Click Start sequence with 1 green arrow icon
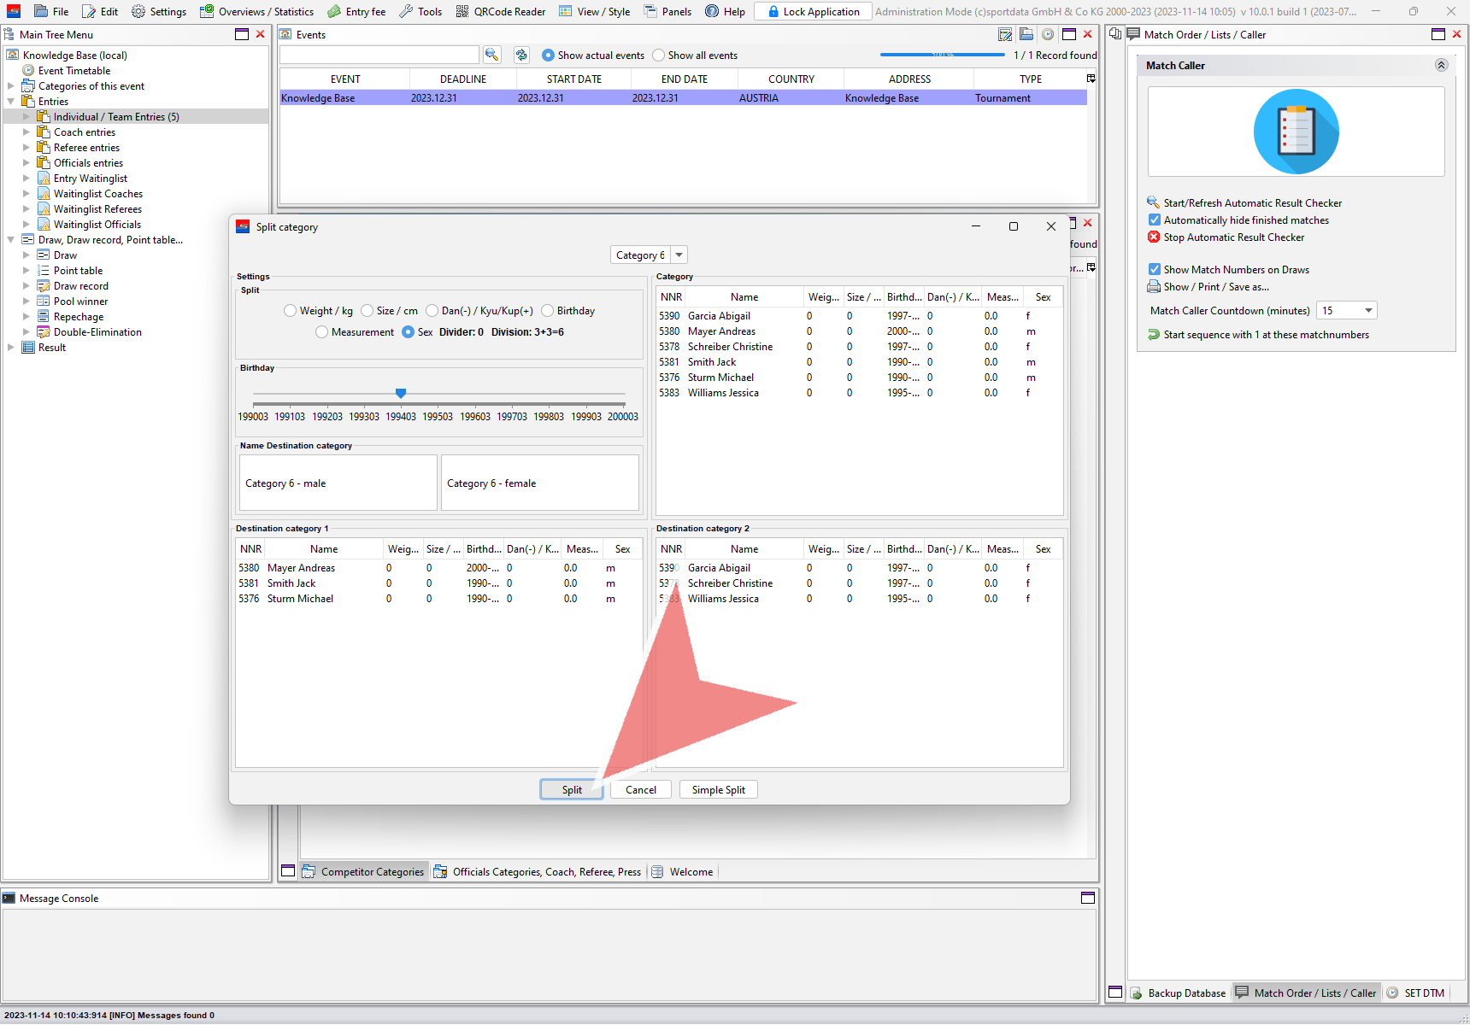The image size is (1470, 1025). (1154, 335)
